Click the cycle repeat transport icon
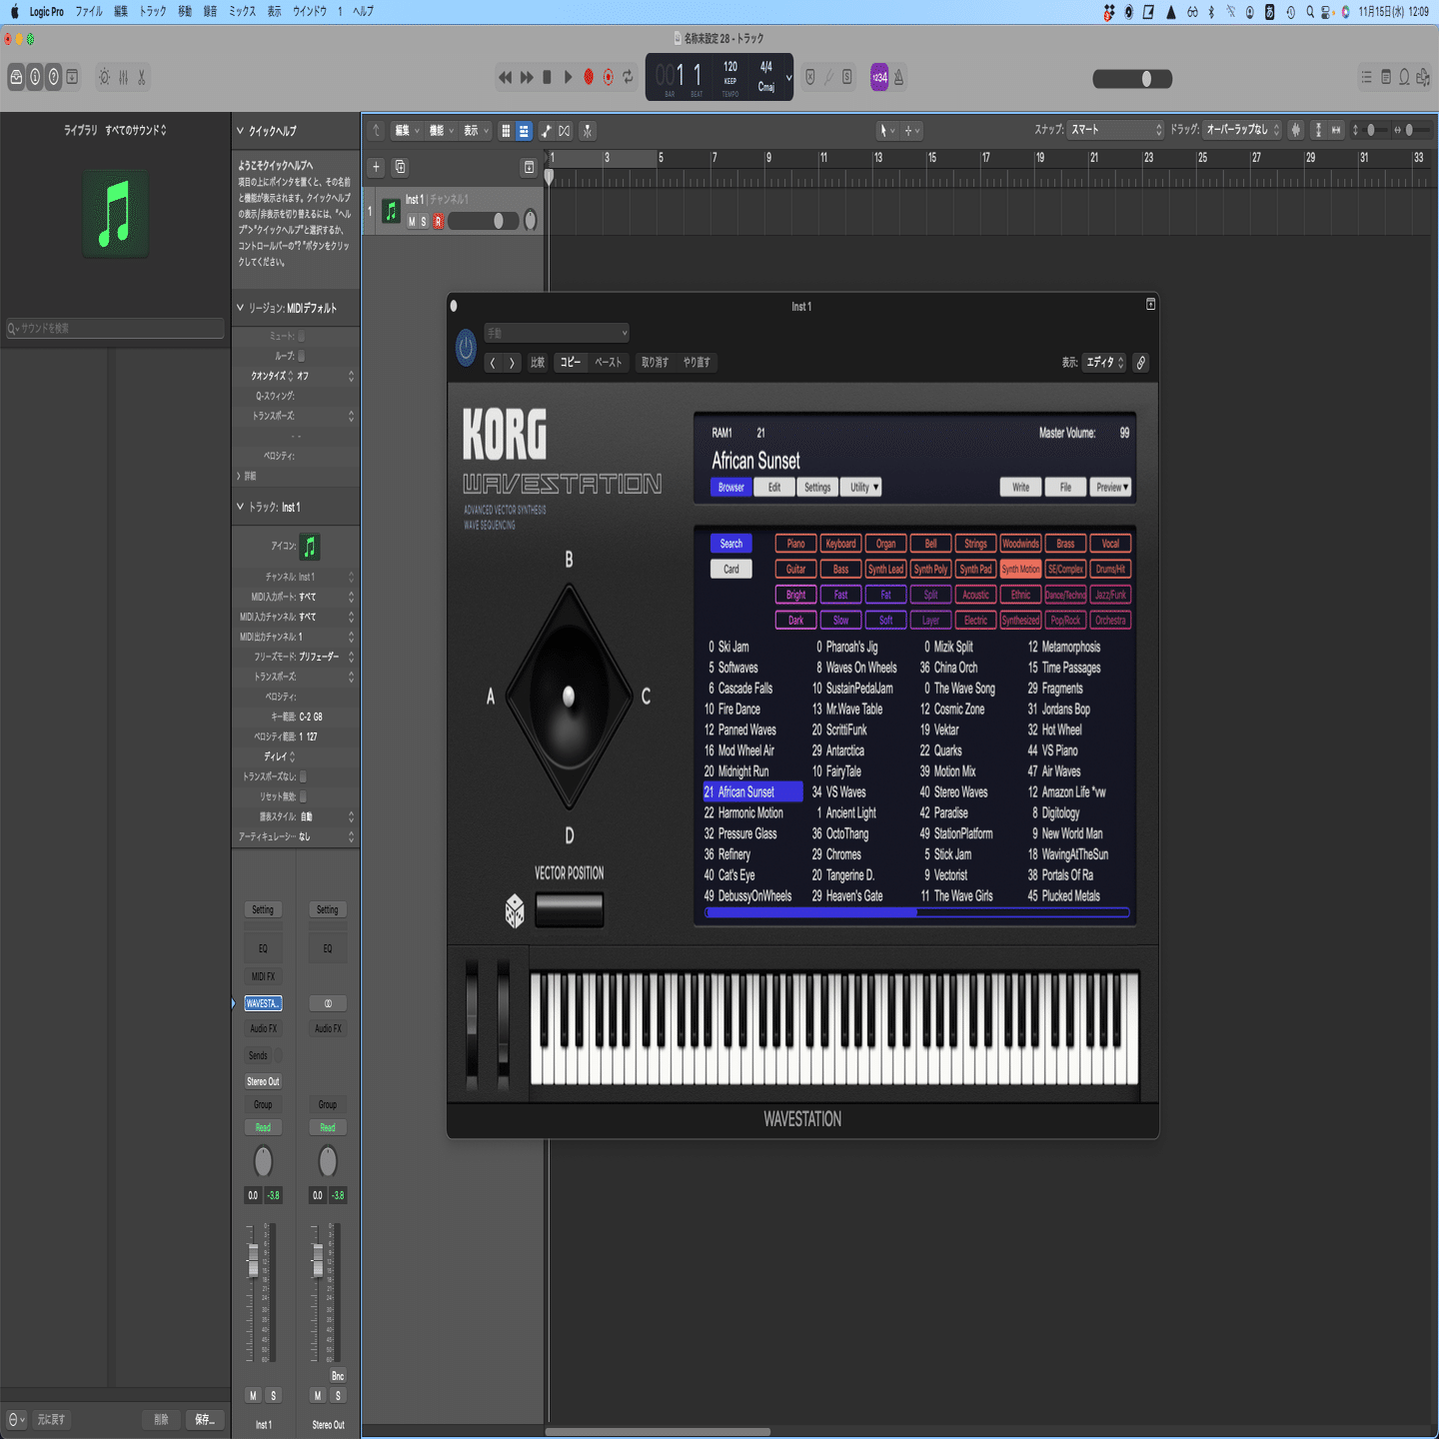 [627, 77]
